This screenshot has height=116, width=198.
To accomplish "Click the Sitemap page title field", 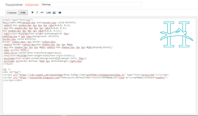I will click(x=91, y=5).
